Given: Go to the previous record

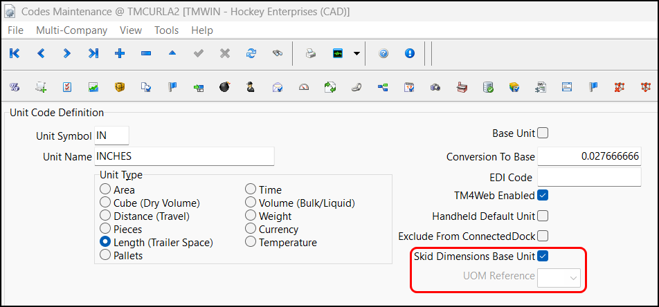Looking at the screenshot, I should pos(41,53).
